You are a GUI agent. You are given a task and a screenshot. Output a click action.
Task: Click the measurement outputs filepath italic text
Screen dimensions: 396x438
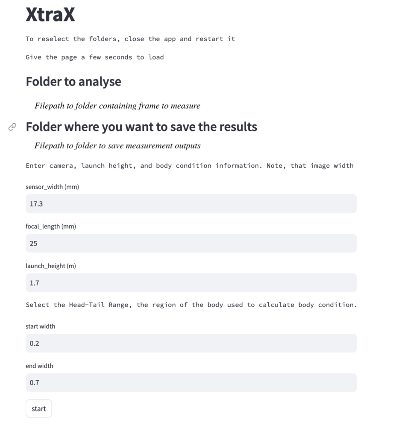pyautogui.click(x=117, y=146)
